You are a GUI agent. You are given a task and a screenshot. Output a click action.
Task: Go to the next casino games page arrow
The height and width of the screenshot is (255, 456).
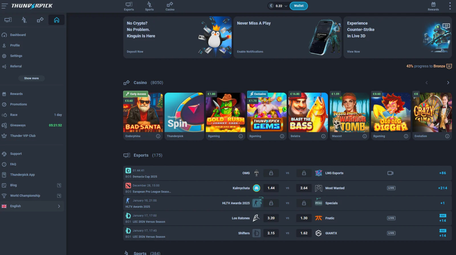pos(448,83)
